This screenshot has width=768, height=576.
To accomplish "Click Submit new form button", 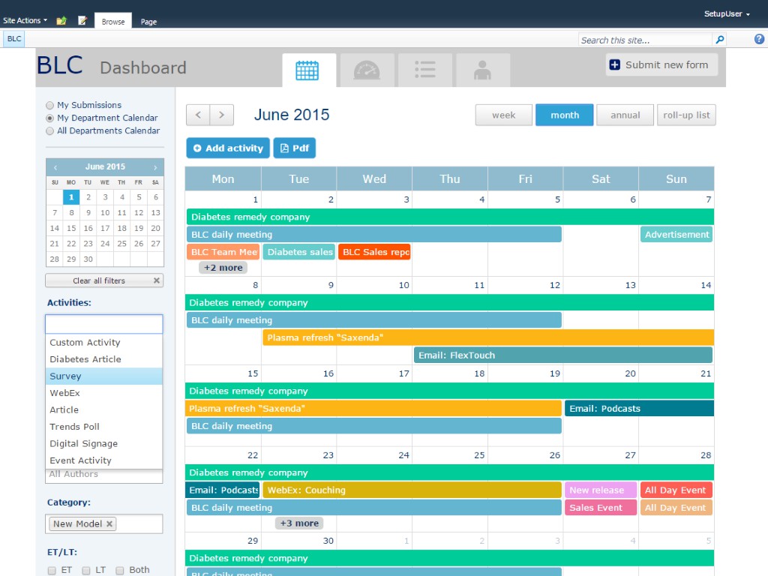I will [661, 64].
